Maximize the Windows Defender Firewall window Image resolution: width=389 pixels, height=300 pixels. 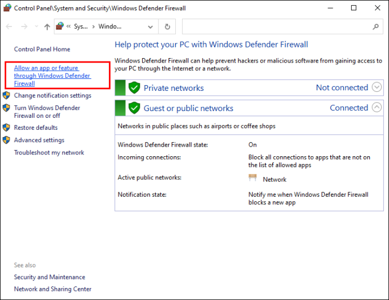click(x=354, y=8)
